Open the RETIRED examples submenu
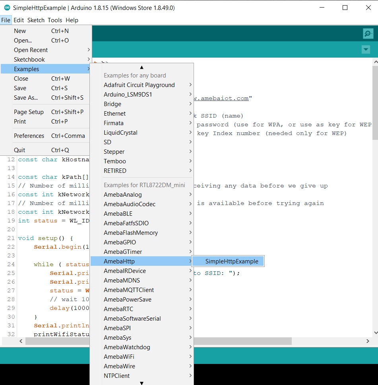 142,171
